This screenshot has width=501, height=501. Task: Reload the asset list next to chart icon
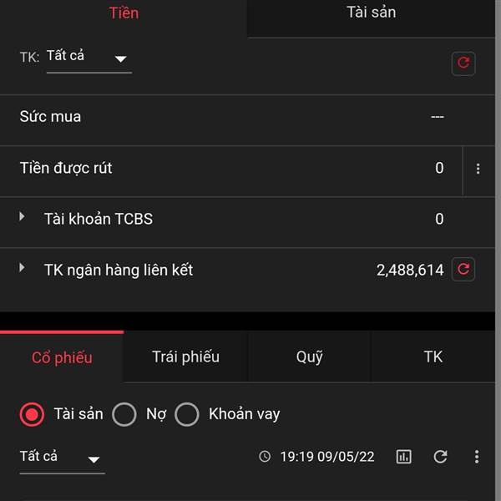click(440, 457)
